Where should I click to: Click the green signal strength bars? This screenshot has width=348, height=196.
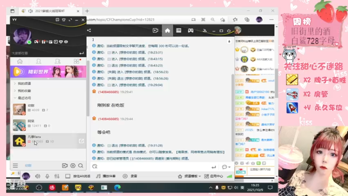(x=229, y=176)
